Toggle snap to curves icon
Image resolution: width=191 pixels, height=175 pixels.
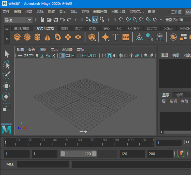click(128, 20)
